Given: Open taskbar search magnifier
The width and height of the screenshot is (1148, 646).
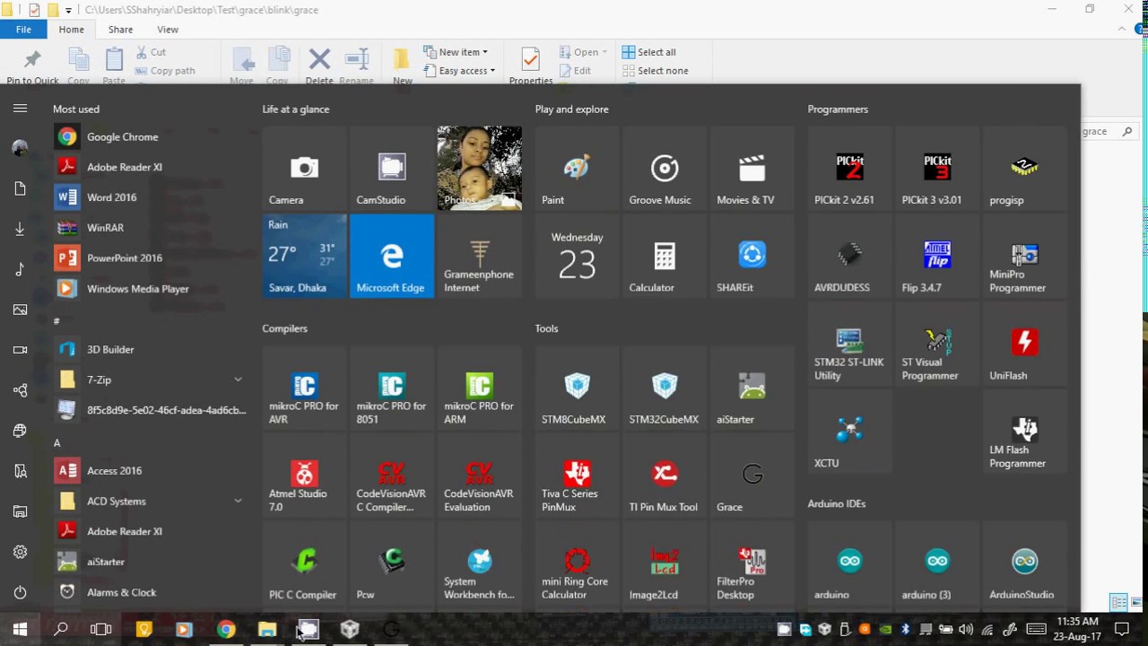Looking at the screenshot, I should point(61,630).
